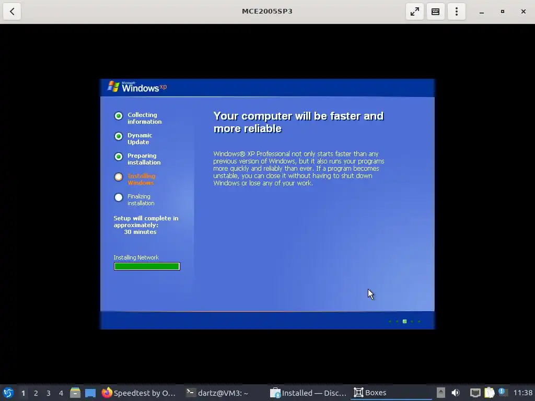Click the Windows XP logo
This screenshot has width=535, height=401.
[x=137, y=87]
